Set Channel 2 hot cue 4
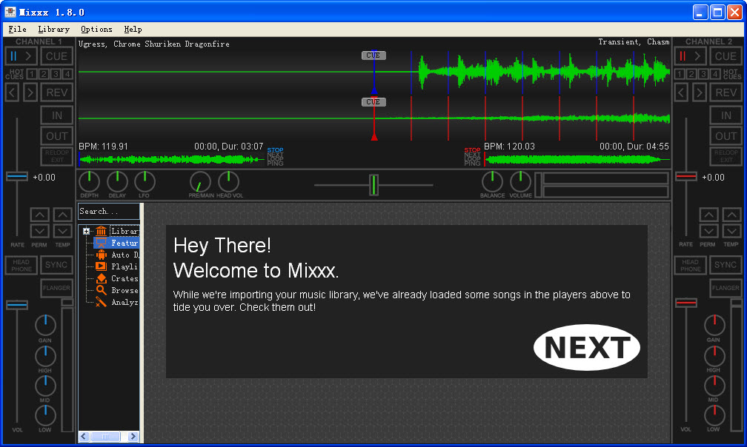This screenshot has height=447, width=747. pyautogui.click(x=715, y=74)
